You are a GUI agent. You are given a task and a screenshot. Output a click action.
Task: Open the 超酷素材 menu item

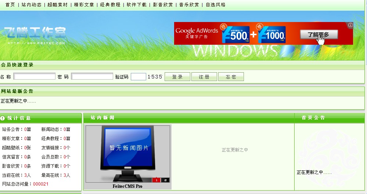[58, 5]
